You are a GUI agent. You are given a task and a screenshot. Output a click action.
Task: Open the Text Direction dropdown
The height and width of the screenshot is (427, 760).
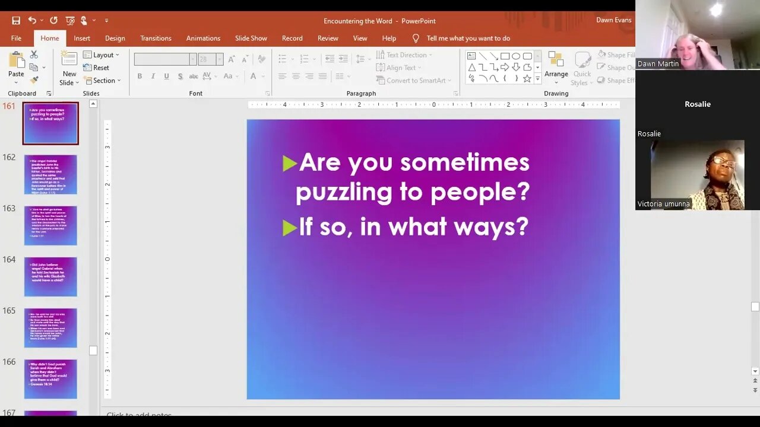click(x=404, y=55)
